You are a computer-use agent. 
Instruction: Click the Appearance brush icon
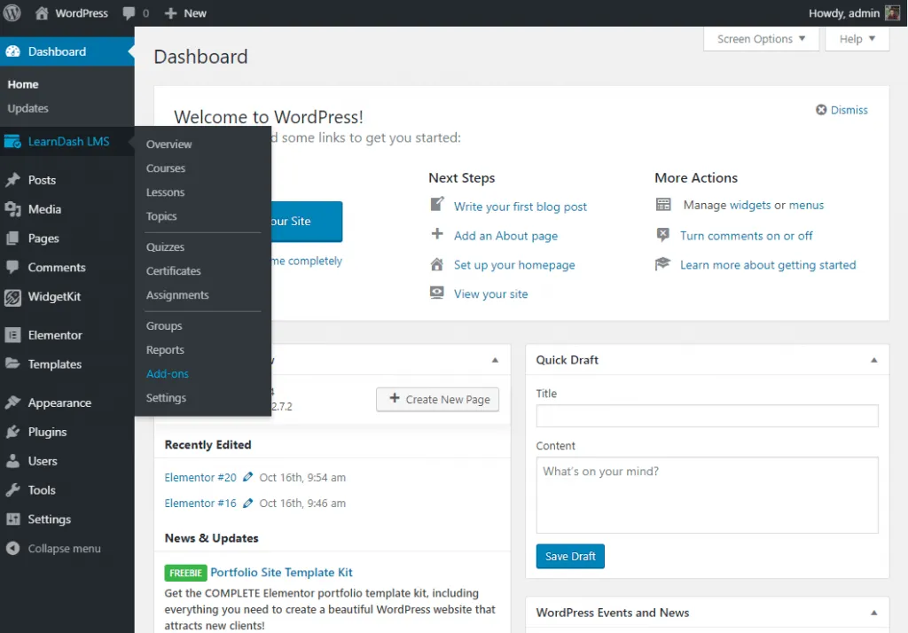click(x=12, y=402)
